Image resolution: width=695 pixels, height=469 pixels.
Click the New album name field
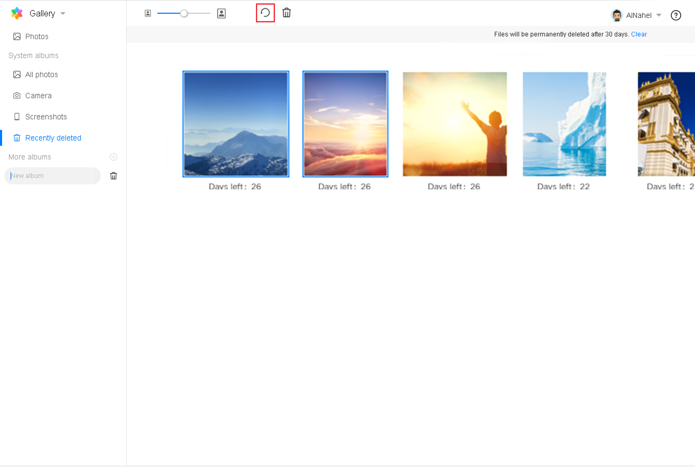coord(53,176)
